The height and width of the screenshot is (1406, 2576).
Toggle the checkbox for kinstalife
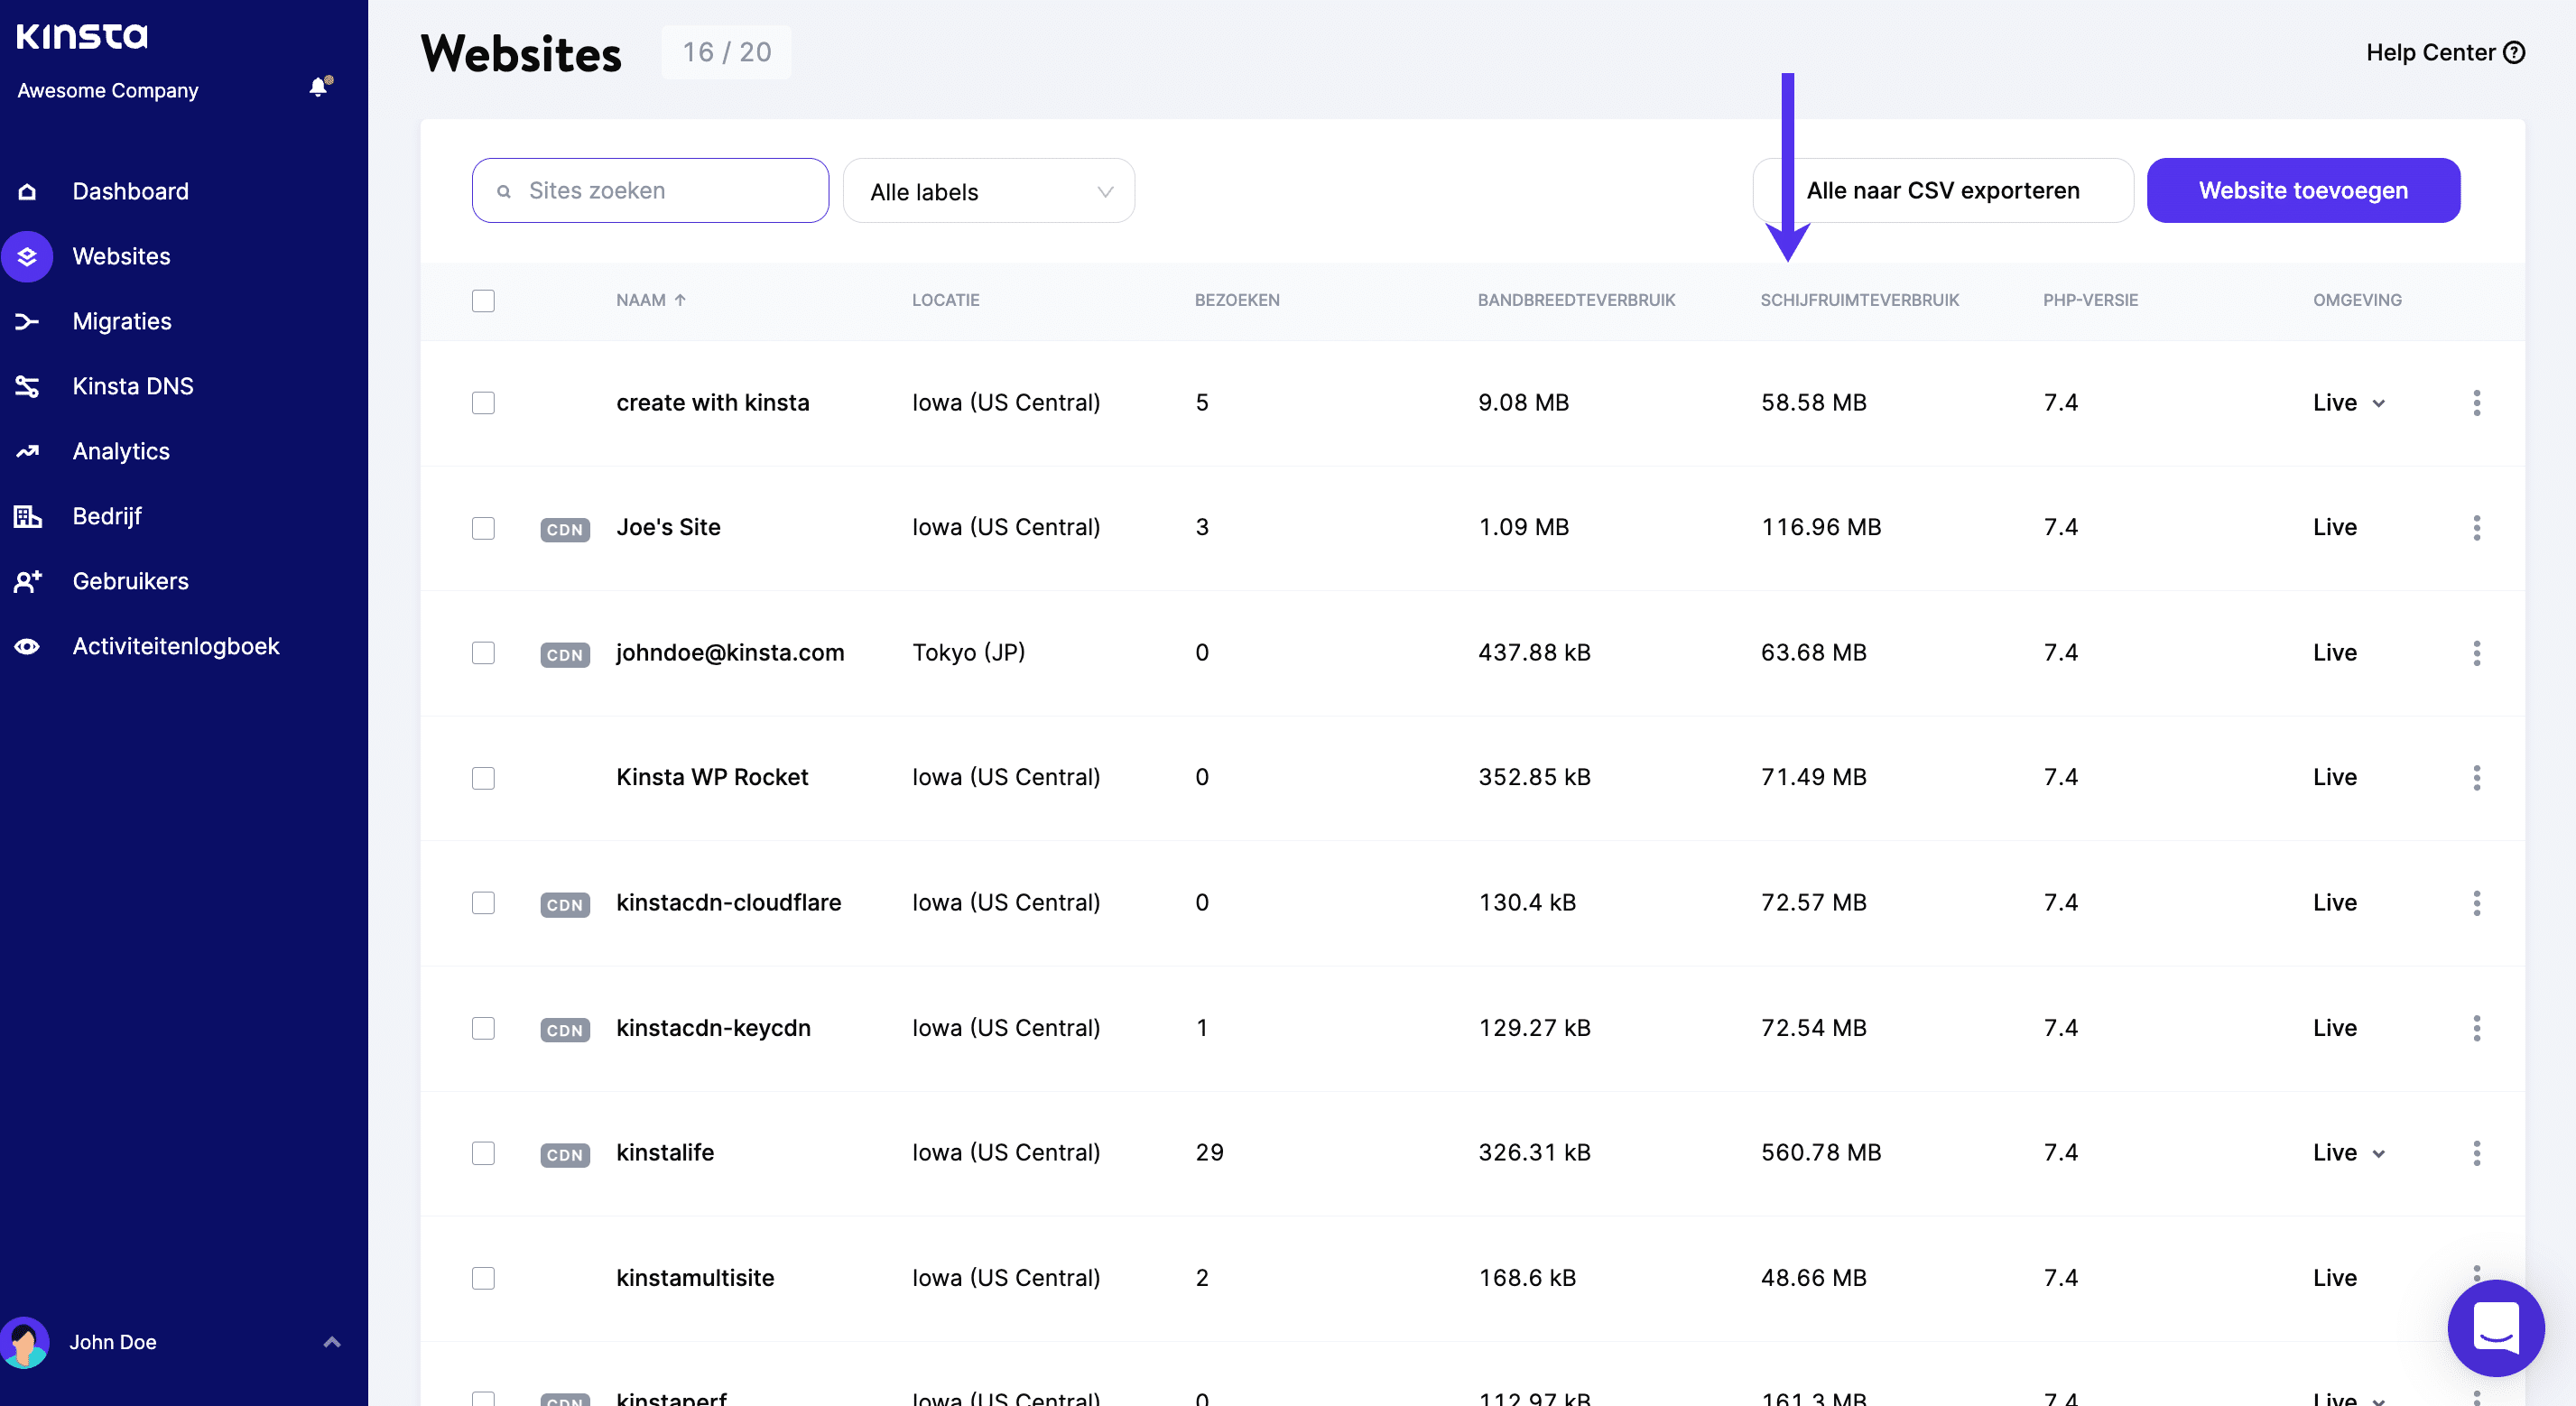tap(483, 1152)
